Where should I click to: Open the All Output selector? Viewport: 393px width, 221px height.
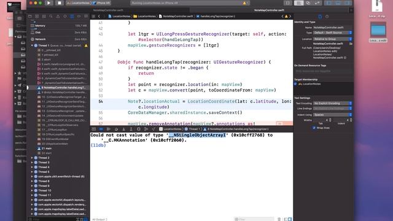click(x=99, y=219)
